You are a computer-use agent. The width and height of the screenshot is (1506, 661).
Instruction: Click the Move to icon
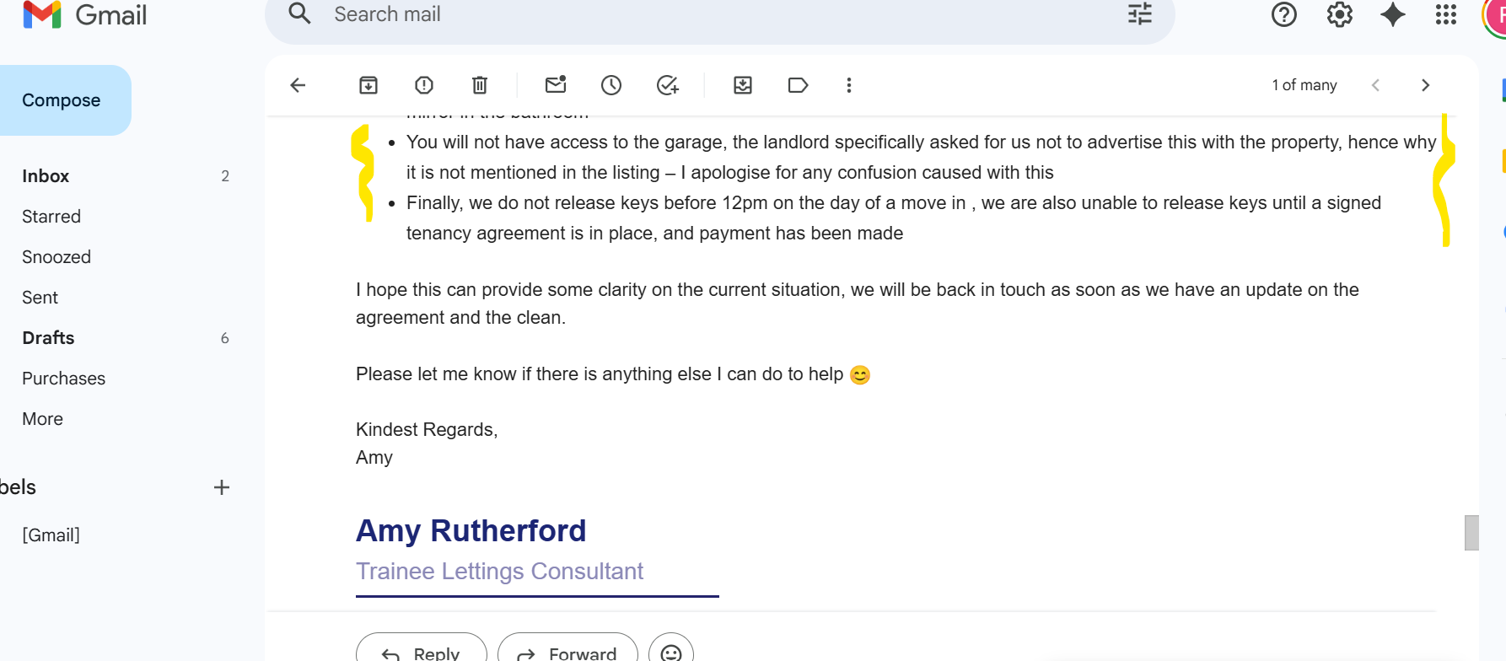point(743,85)
